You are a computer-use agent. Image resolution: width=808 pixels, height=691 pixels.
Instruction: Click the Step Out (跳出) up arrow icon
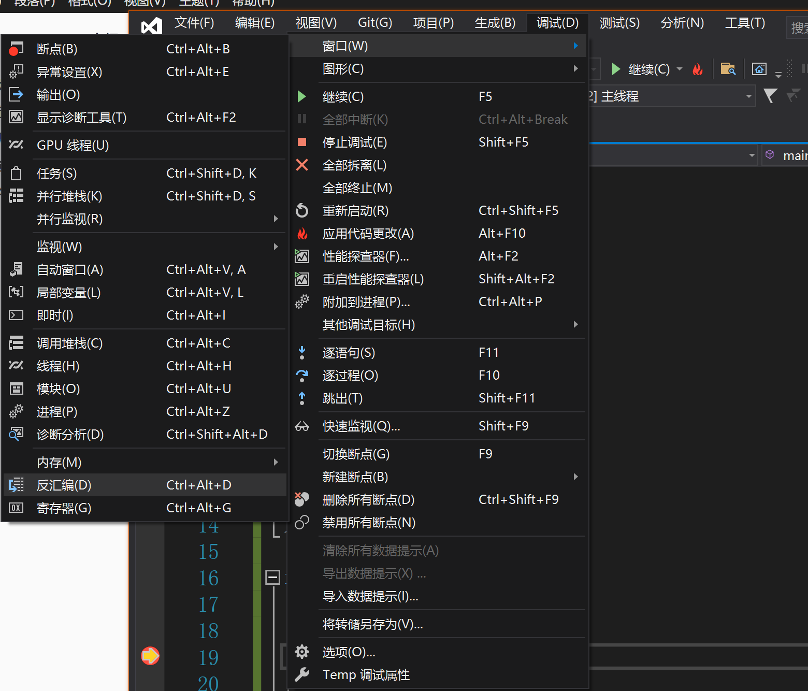point(302,398)
